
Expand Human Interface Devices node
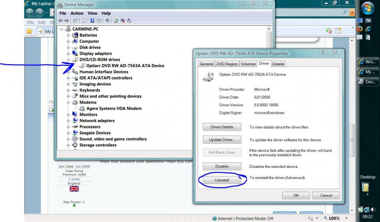click(x=68, y=72)
